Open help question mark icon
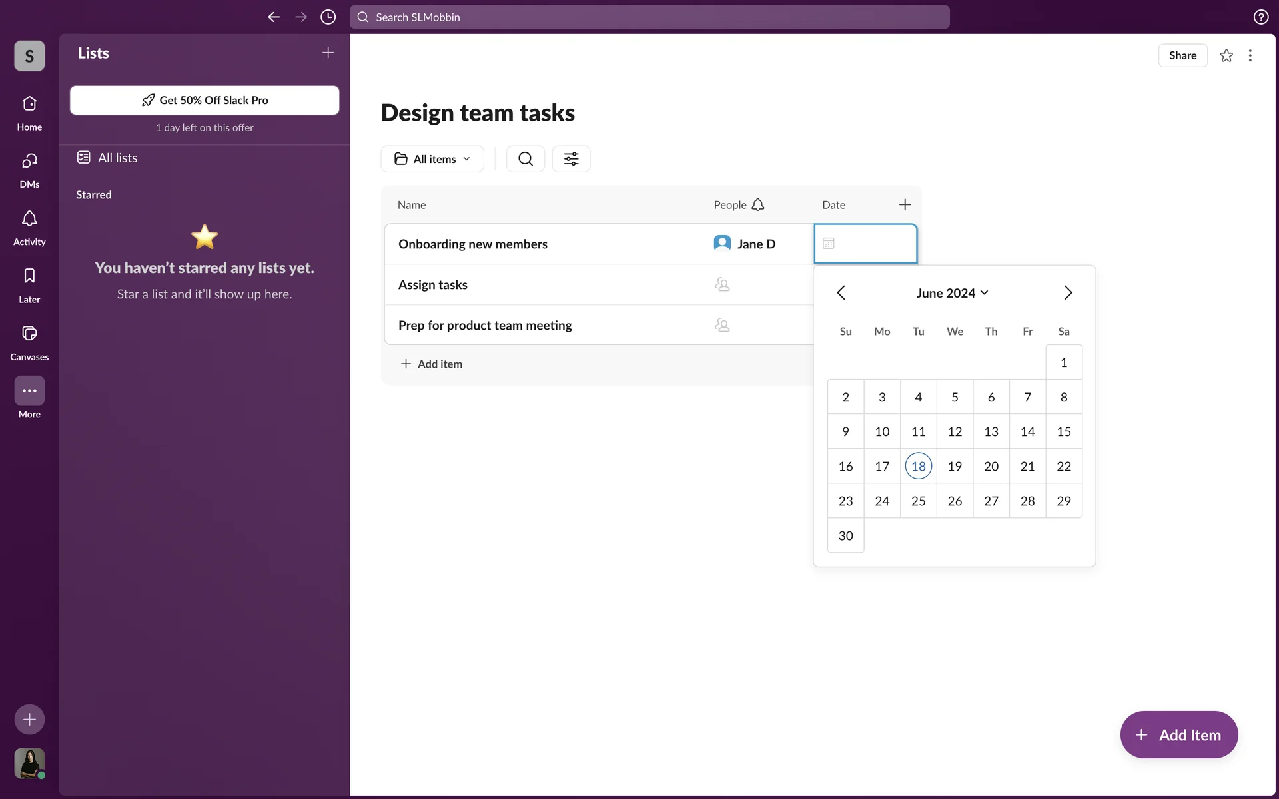The height and width of the screenshot is (799, 1279). tap(1260, 17)
